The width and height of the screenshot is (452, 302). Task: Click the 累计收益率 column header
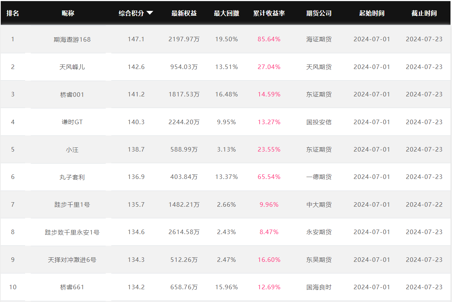[269, 13]
